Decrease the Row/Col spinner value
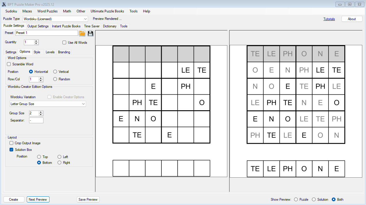The height and width of the screenshot is (205, 366). coord(41,81)
